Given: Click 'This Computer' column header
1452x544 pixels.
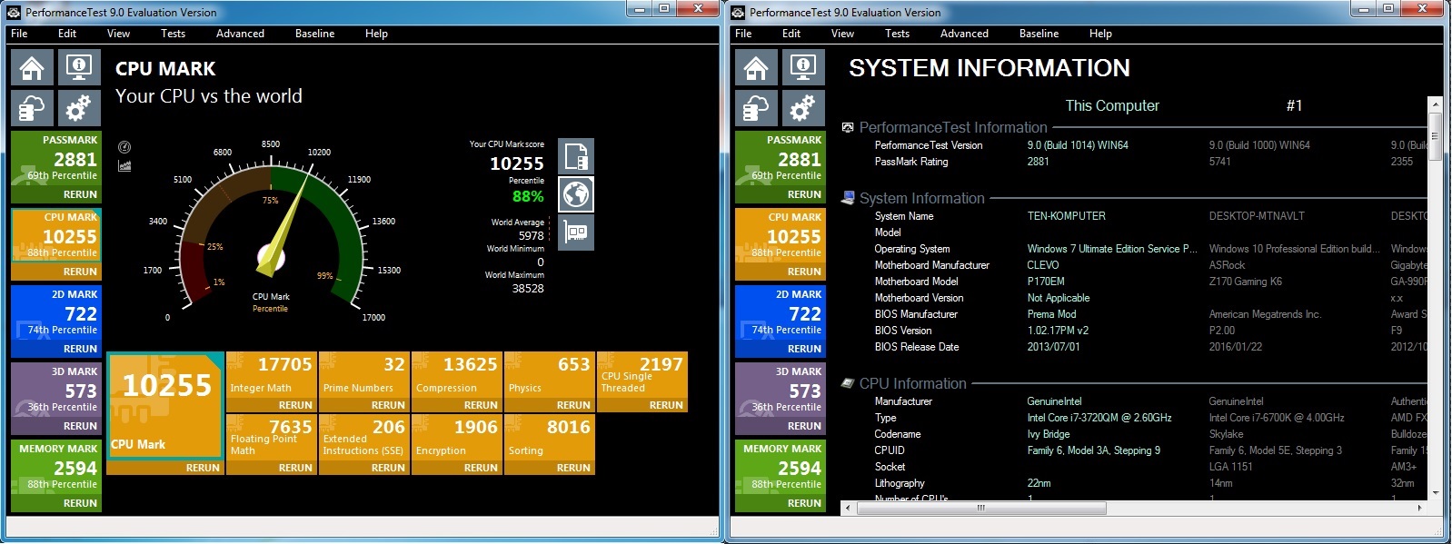Looking at the screenshot, I should tap(1112, 105).
